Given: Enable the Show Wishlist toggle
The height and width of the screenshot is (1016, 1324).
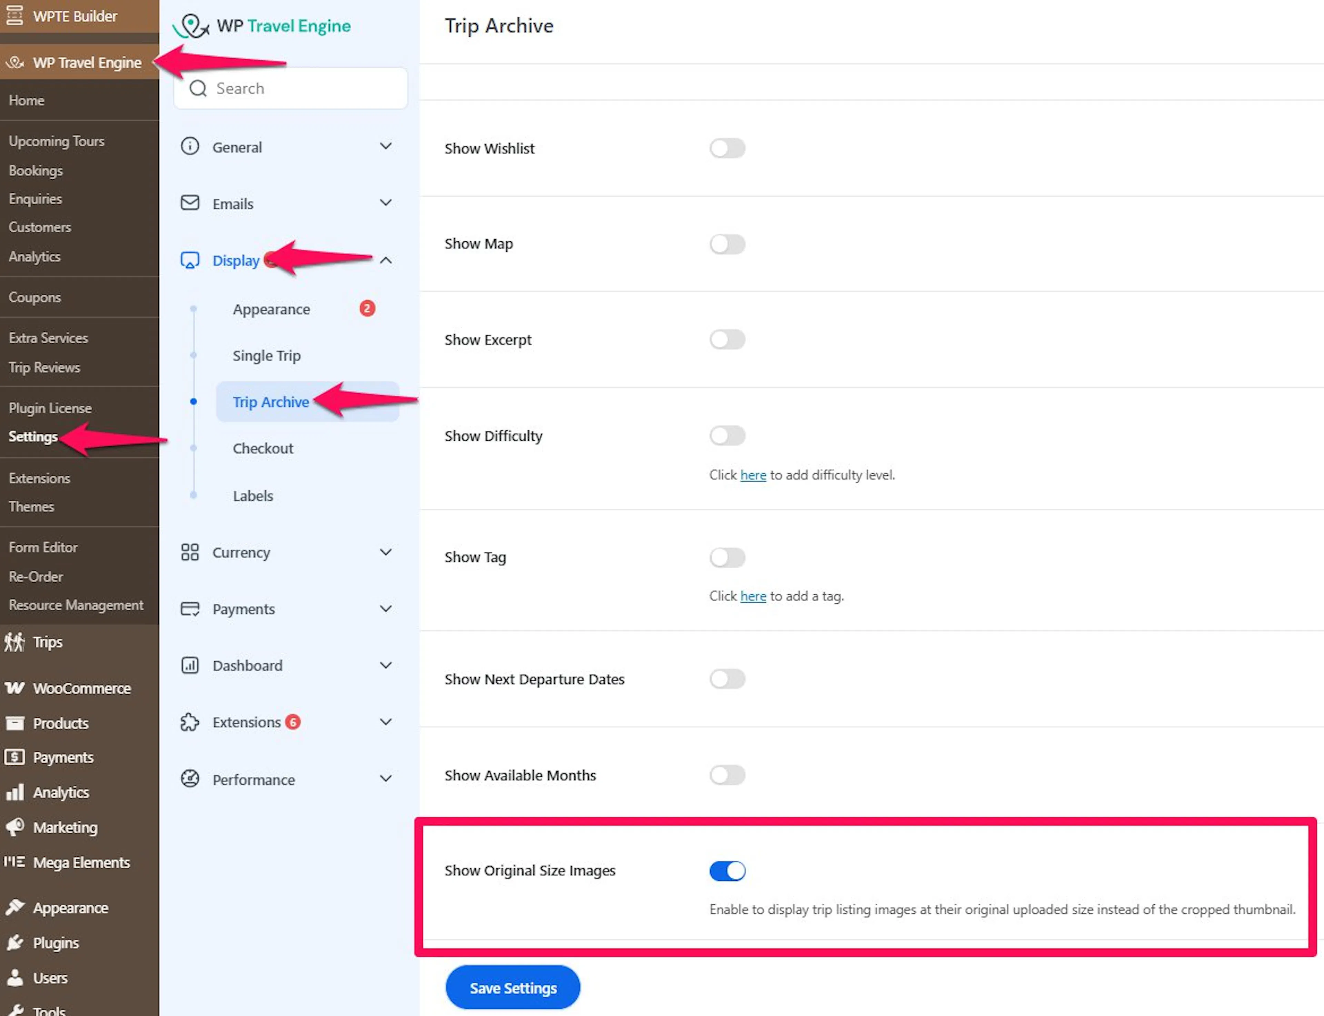Looking at the screenshot, I should point(727,148).
